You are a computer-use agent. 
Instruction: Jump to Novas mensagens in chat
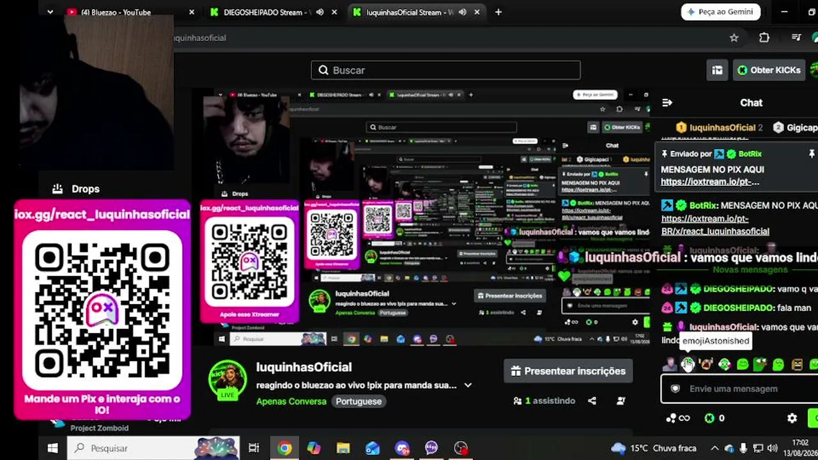click(750, 270)
